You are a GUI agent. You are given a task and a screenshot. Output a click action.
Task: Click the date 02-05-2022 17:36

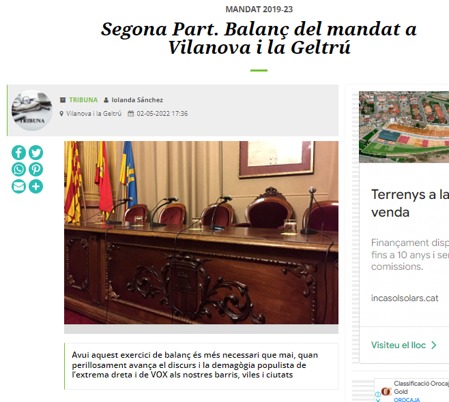pos(162,114)
